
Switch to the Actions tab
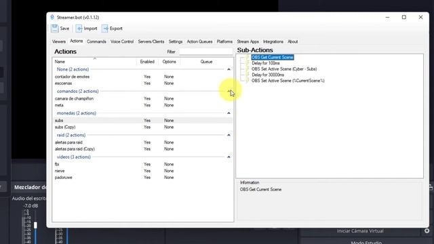click(77, 41)
